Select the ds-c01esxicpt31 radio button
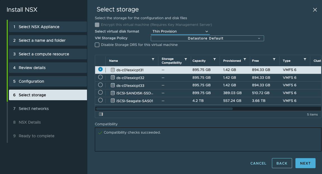The height and width of the screenshot is (174, 322). pos(100,69)
